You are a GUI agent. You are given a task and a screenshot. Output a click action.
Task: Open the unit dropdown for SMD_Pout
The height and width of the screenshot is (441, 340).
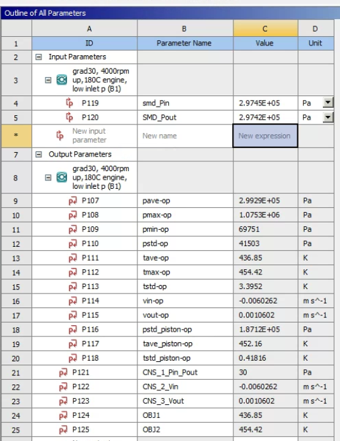click(x=328, y=117)
